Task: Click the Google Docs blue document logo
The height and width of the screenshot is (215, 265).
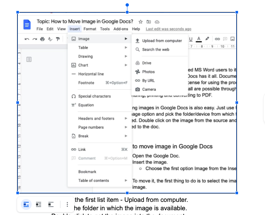Action: 27,25
